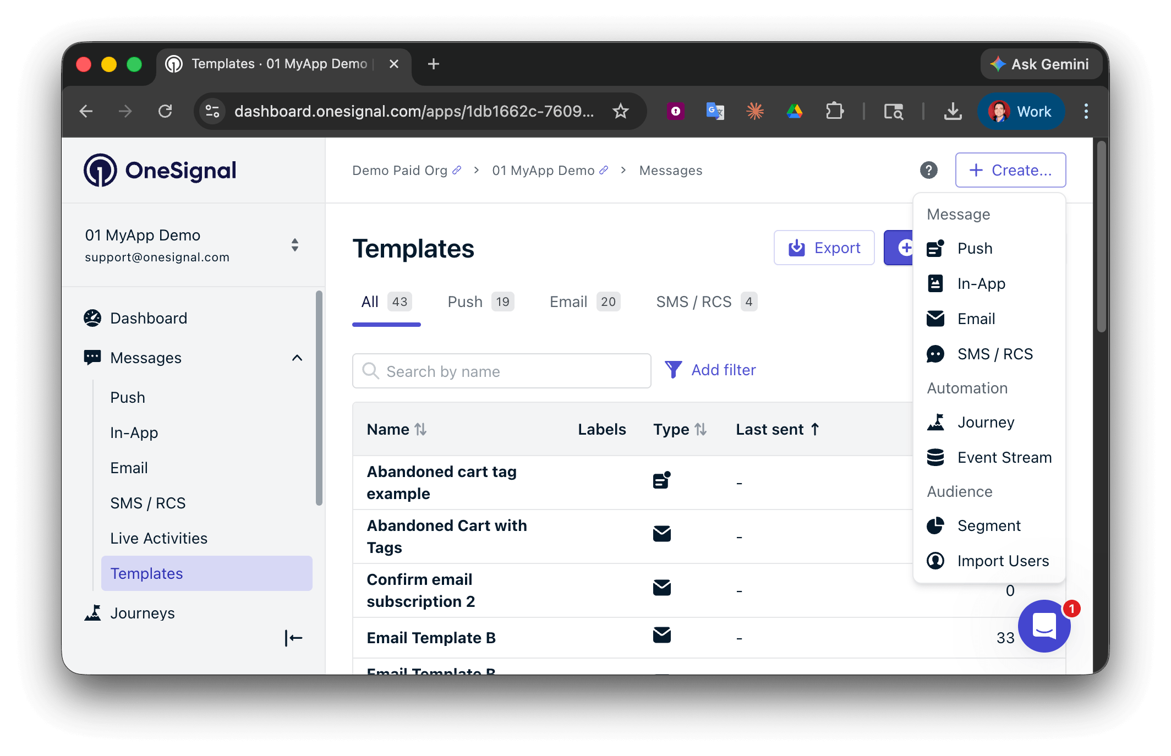Select In-App in the Create menu

981,283
